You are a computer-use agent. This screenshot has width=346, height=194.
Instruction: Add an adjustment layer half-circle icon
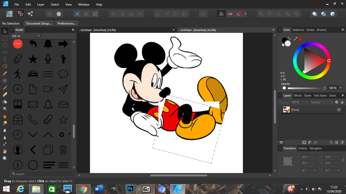pos(310,142)
